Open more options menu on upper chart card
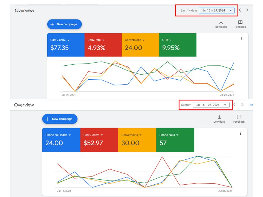This screenshot has width=263, height=197. point(242,39)
